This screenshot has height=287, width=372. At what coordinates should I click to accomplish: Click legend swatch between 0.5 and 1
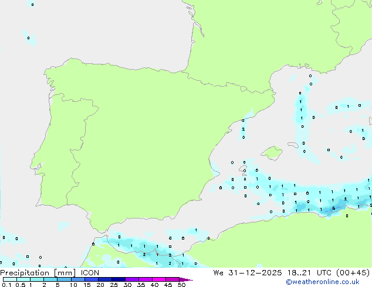coord(23,279)
